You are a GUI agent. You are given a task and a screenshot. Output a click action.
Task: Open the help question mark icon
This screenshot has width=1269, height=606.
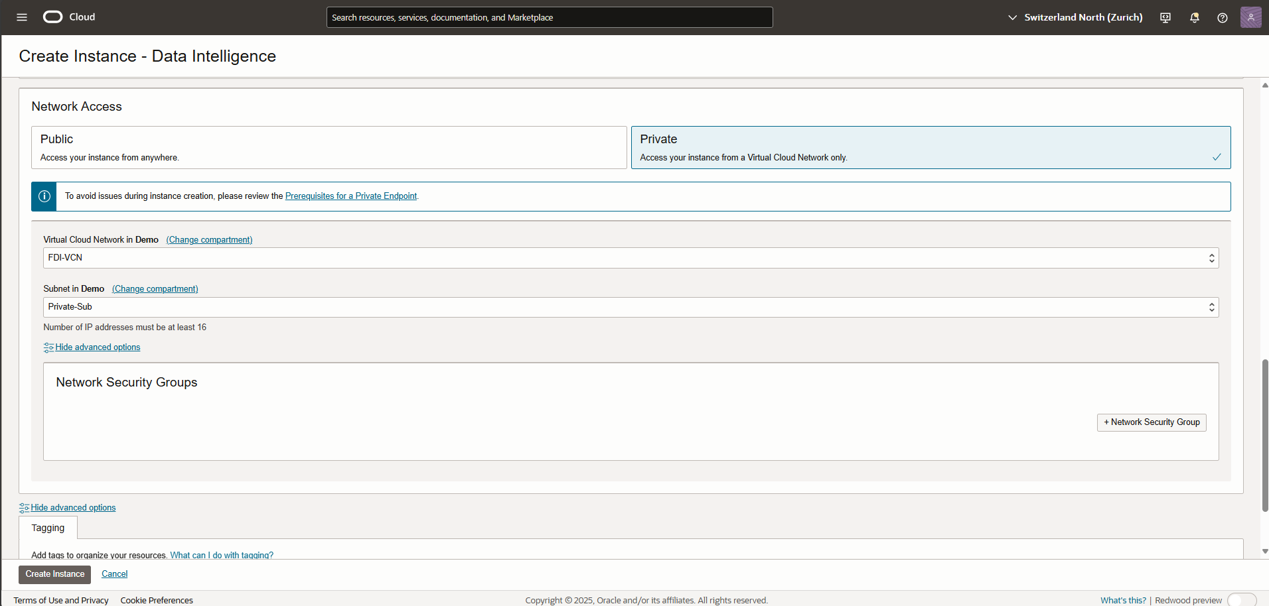coord(1223,18)
